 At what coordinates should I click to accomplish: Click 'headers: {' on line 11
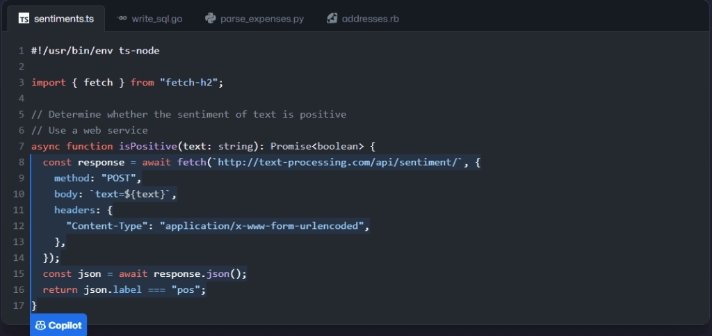[x=83, y=210]
